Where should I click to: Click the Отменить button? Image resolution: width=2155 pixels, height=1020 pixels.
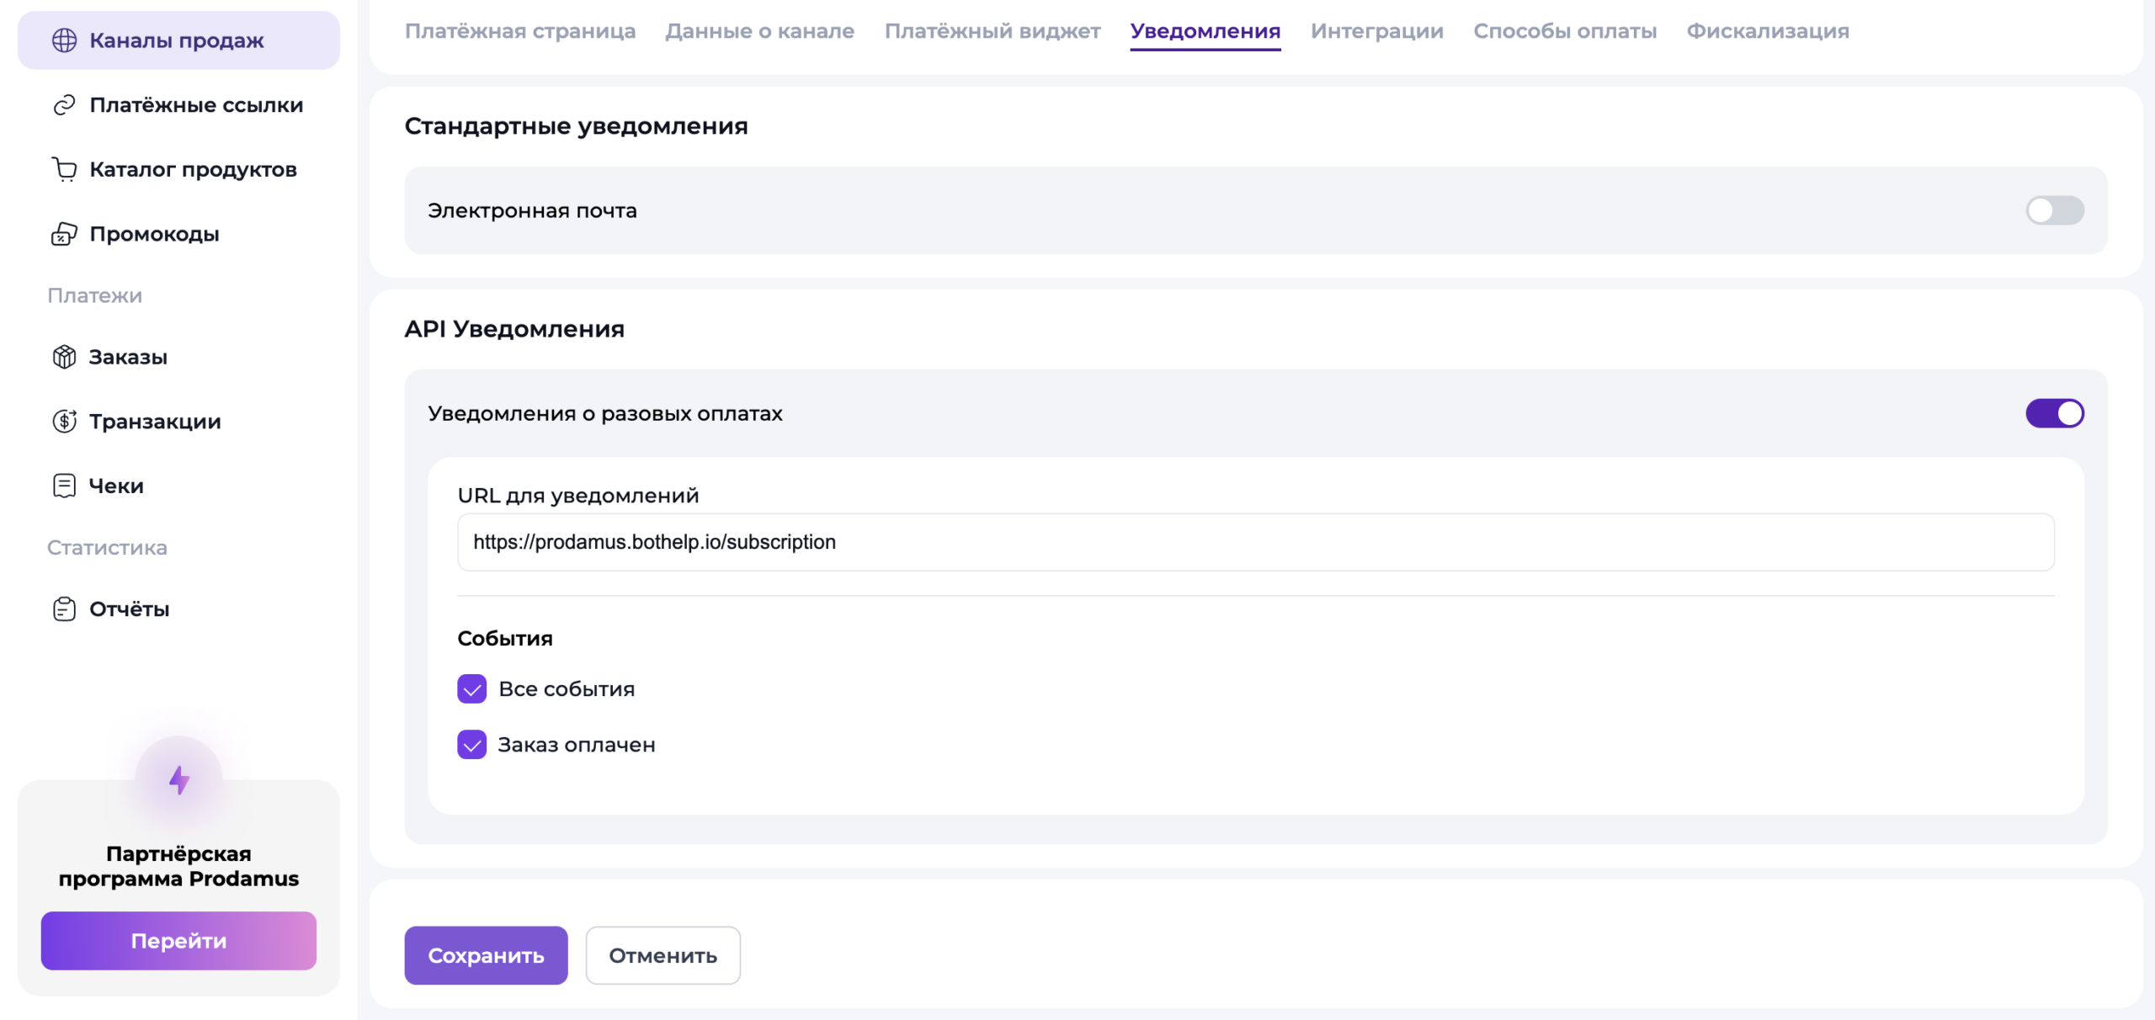(662, 955)
